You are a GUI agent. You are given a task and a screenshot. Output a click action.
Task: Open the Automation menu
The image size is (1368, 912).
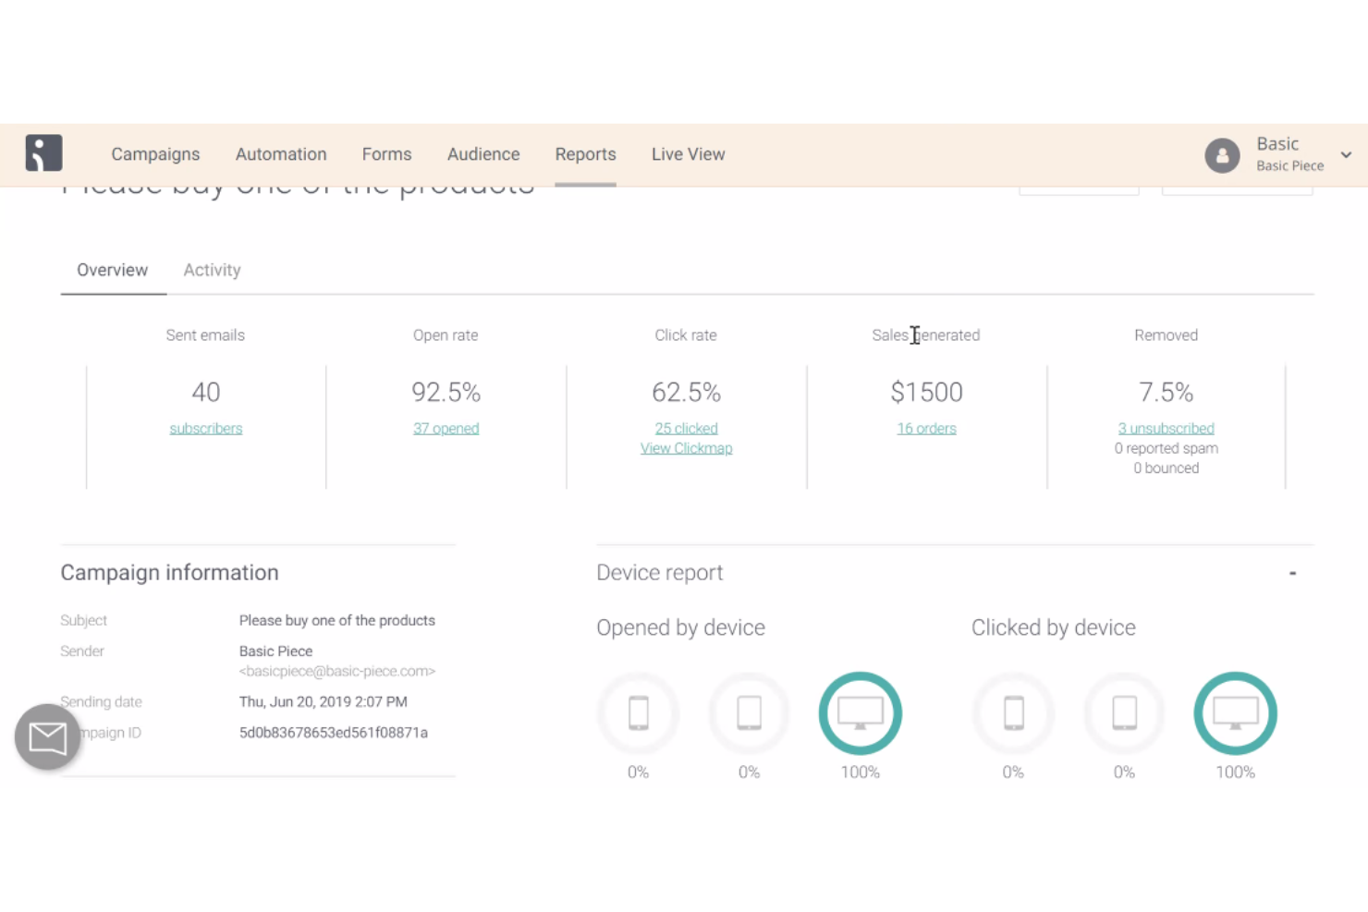281,154
